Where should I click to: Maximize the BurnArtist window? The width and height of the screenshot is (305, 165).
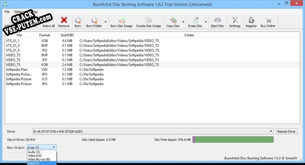tap(287, 3)
